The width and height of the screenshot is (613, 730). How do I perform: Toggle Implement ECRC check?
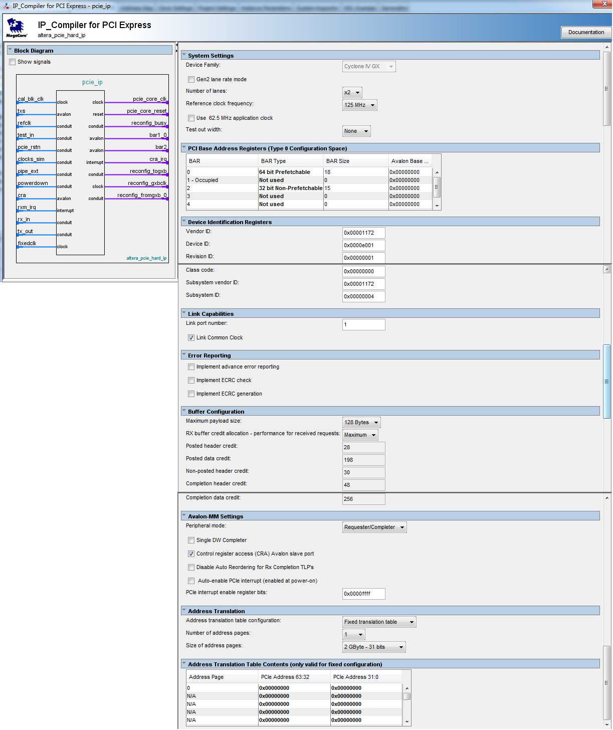191,380
